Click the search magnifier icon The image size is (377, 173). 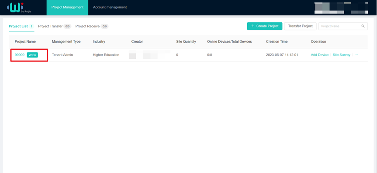pyautogui.click(x=363, y=26)
